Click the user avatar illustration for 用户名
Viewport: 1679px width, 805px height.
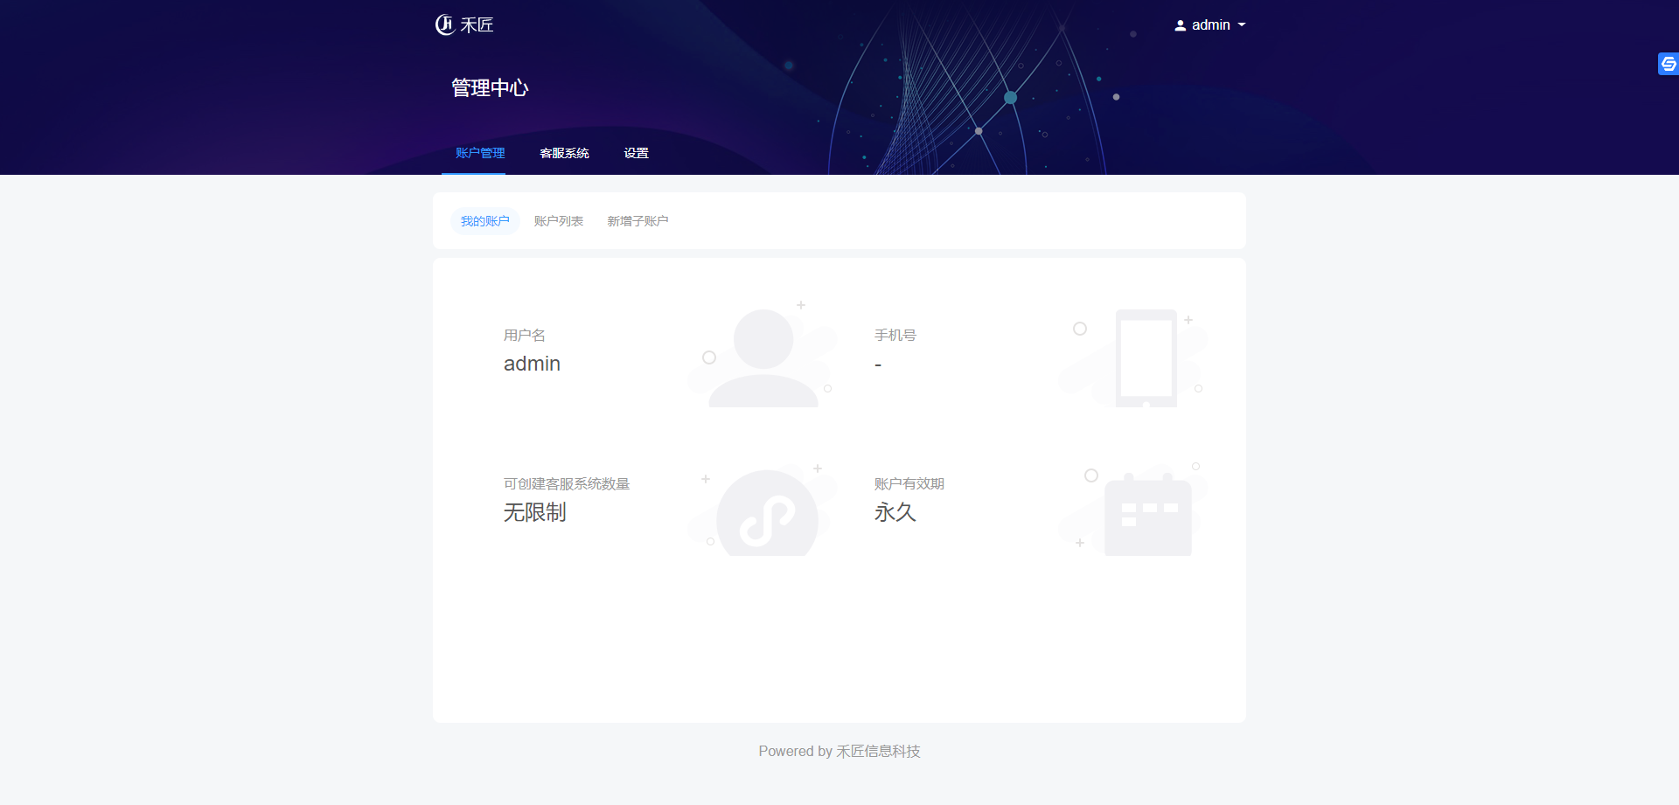tap(763, 354)
